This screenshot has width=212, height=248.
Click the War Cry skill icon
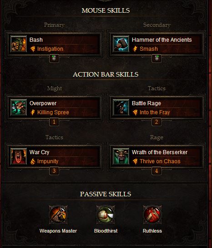(19, 156)
